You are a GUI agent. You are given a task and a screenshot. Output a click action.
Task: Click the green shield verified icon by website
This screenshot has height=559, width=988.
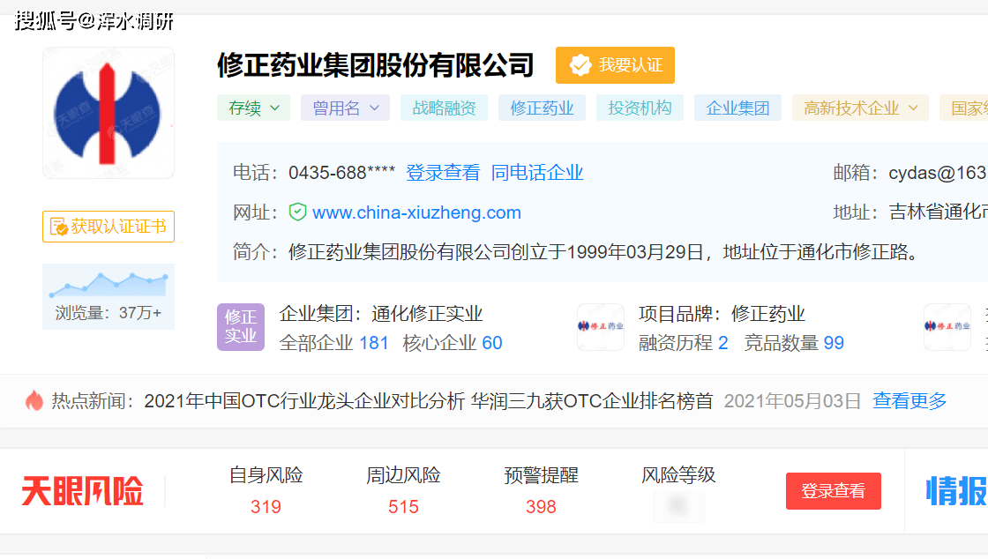pyautogui.click(x=297, y=212)
